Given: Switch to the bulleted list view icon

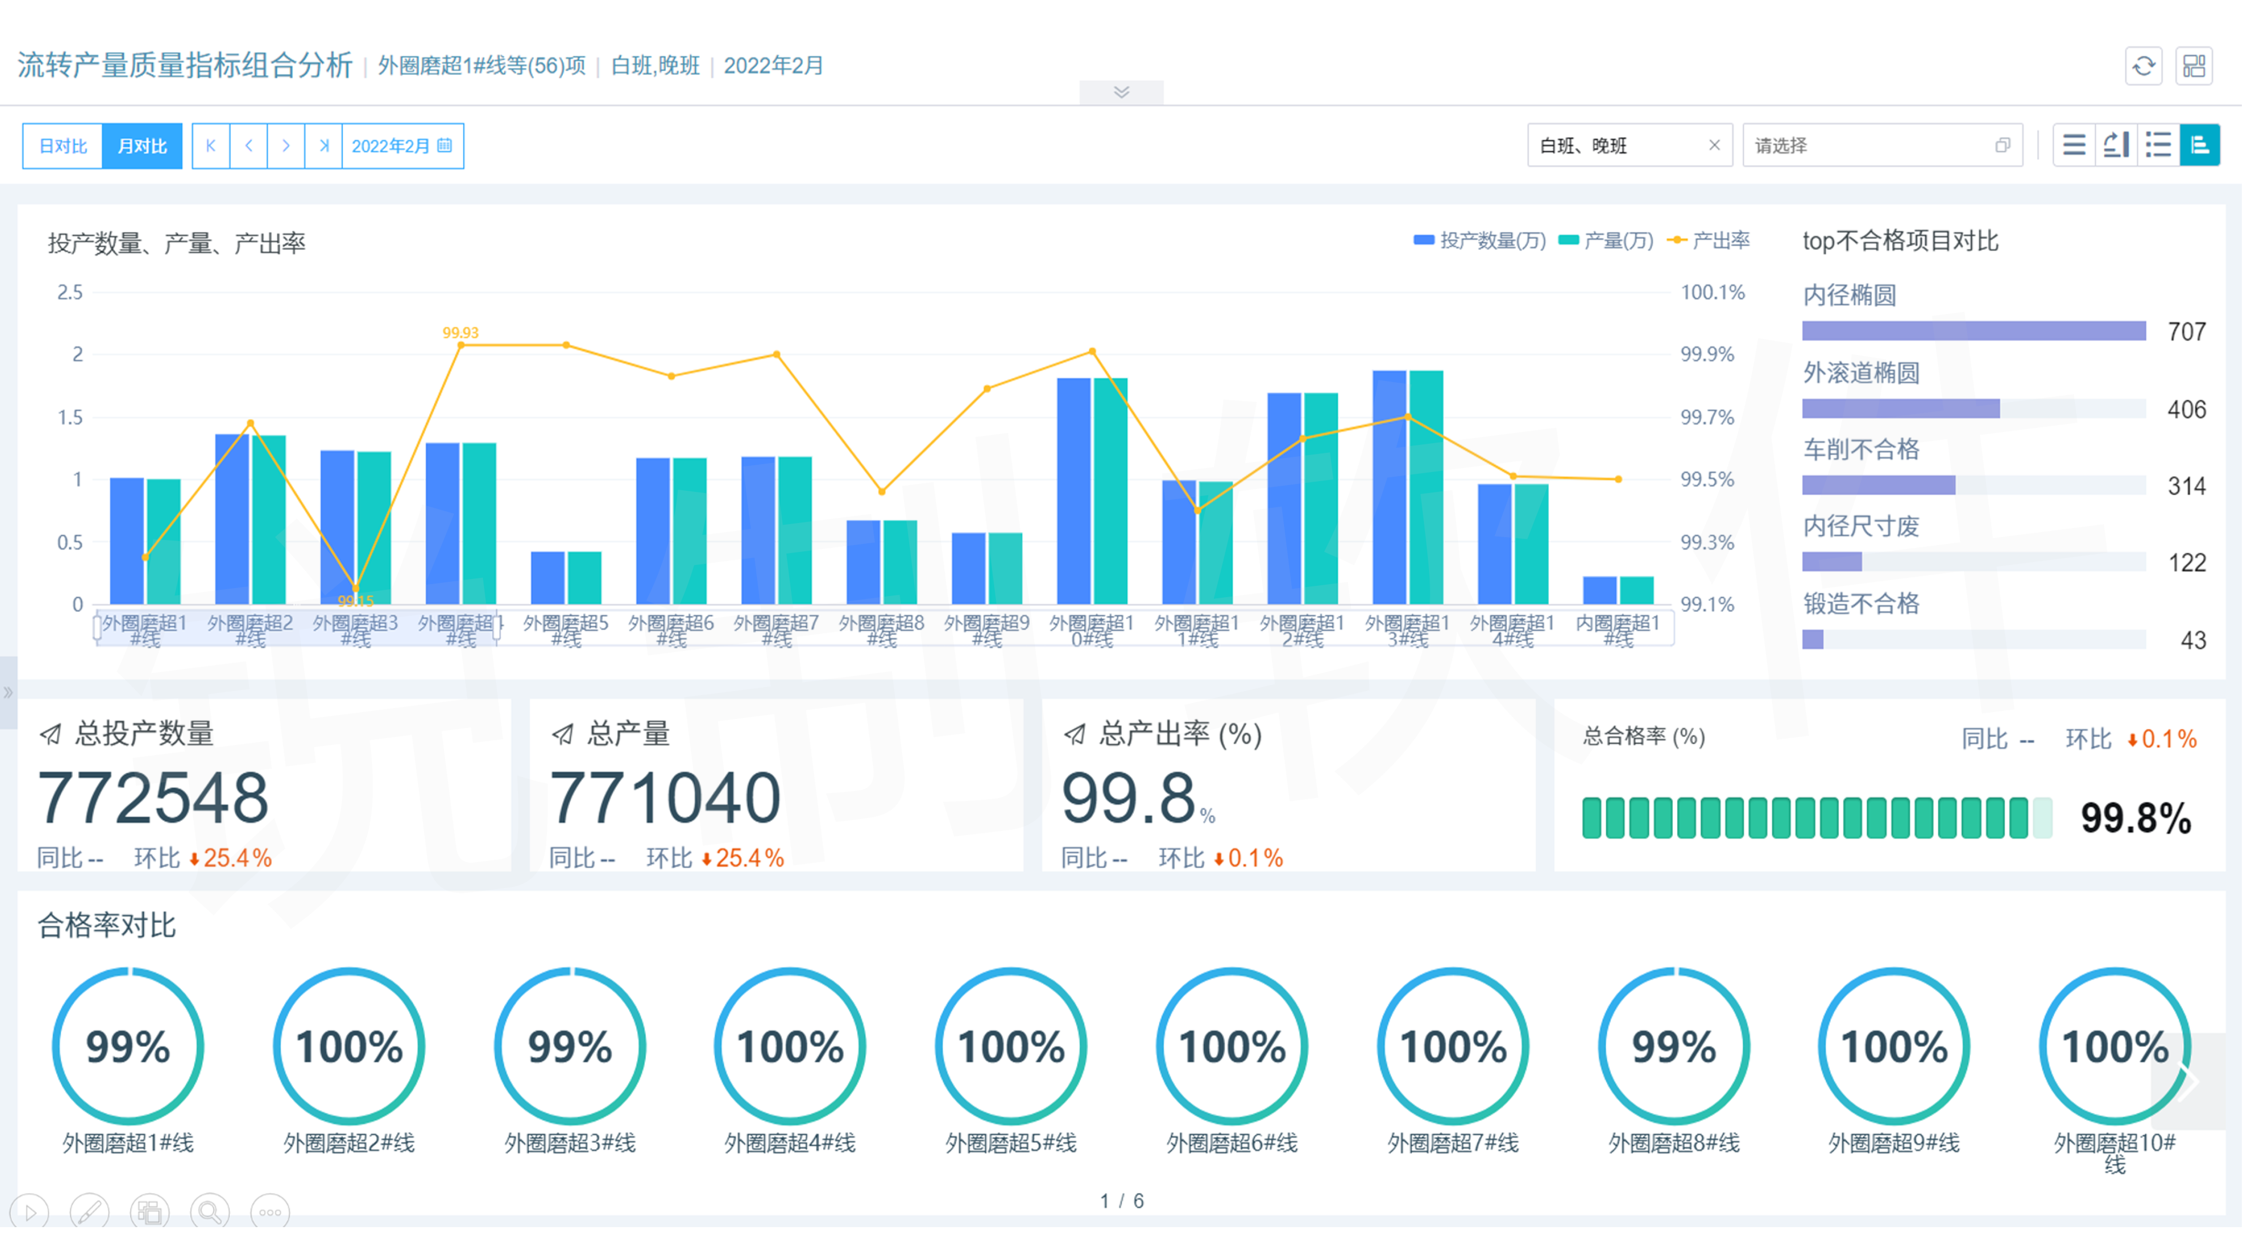Looking at the screenshot, I should 2158,145.
